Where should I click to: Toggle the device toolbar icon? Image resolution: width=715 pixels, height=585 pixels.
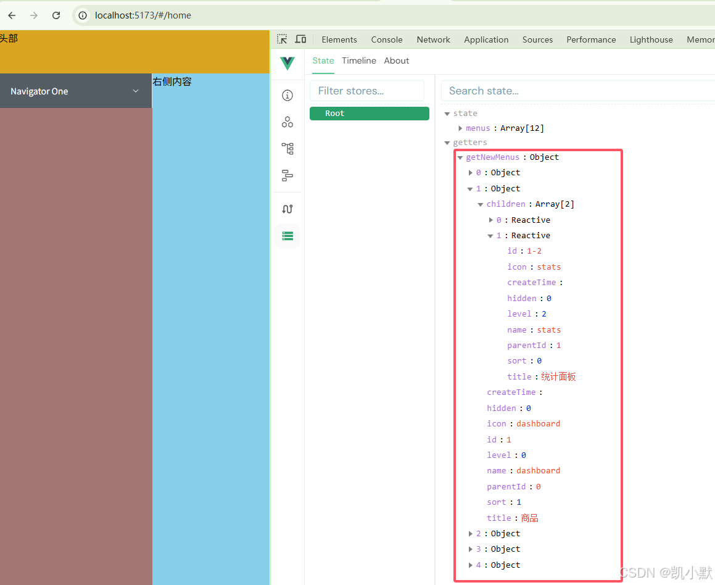300,39
